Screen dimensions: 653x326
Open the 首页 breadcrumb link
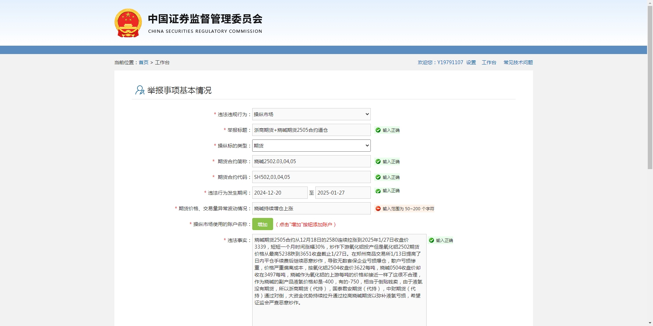coord(143,62)
